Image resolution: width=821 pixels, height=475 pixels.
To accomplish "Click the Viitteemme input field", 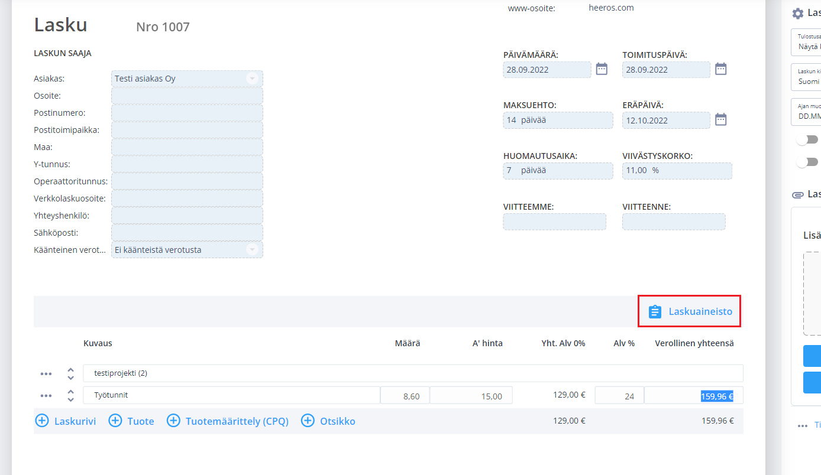I will 555,222.
